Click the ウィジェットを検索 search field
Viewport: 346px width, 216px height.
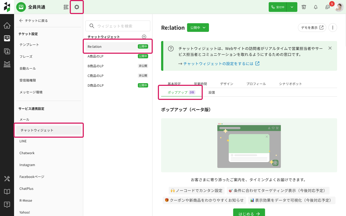[x=118, y=26]
